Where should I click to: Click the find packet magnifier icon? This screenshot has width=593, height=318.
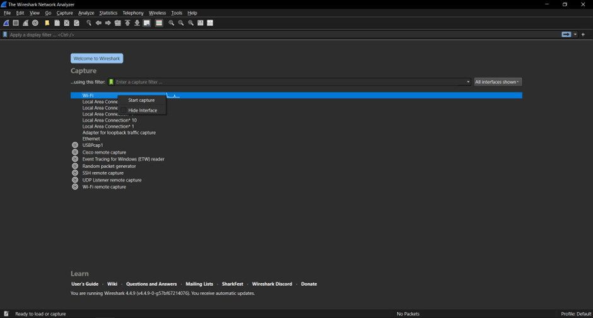pyautogui.click(x=88, y=23)
